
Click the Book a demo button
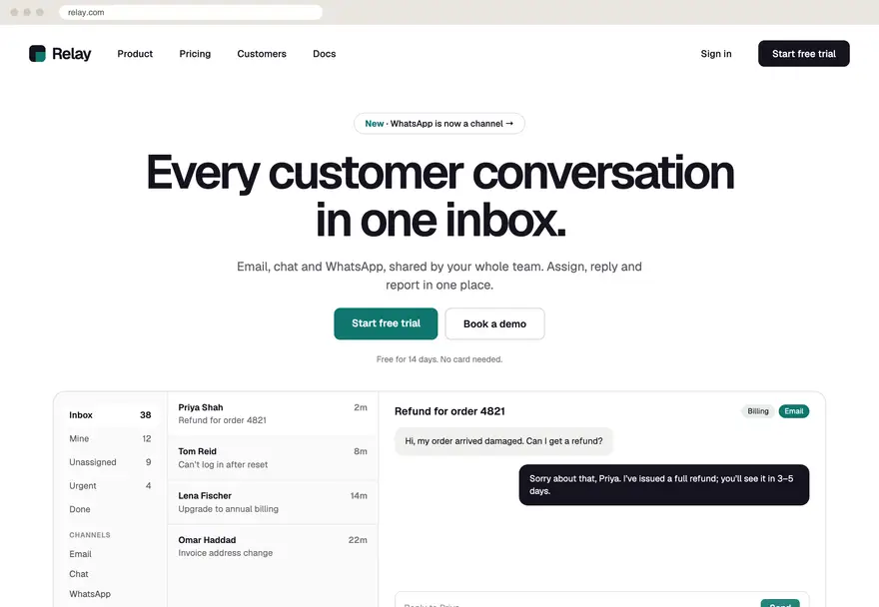[494, 323]
